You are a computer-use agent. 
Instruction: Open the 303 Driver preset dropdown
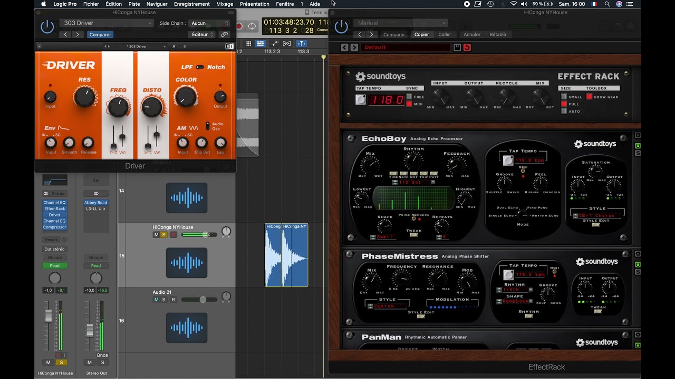click(107, 23)
